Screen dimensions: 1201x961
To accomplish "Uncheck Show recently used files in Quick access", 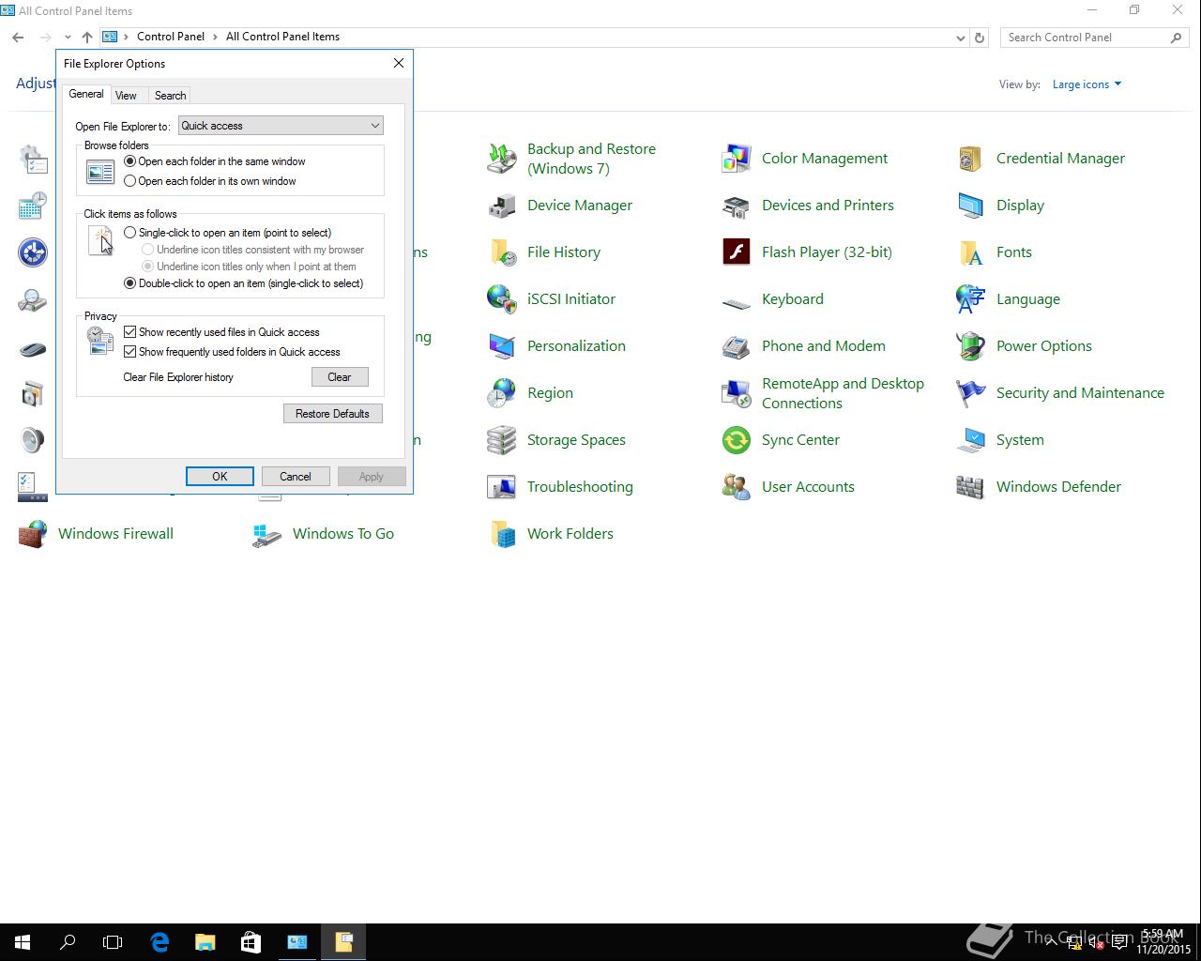I will (x=130, y=332).
